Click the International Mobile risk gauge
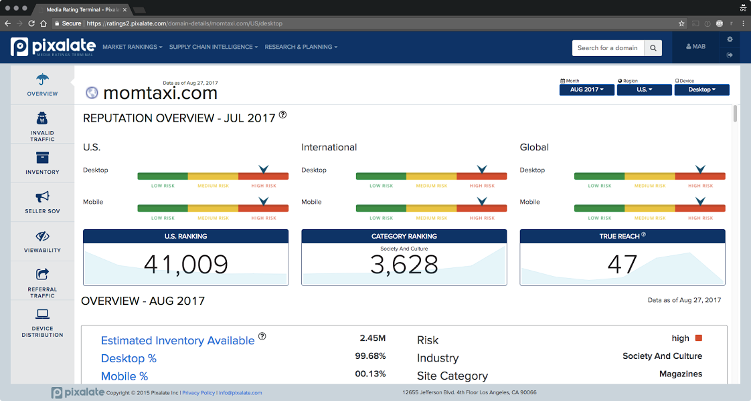751x401 pixels. (x=431, y=208)
